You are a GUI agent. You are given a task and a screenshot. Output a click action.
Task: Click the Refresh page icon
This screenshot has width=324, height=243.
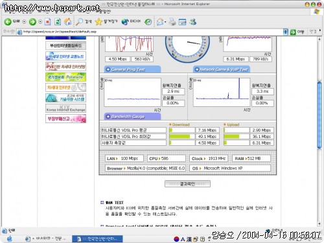point(58,21)
